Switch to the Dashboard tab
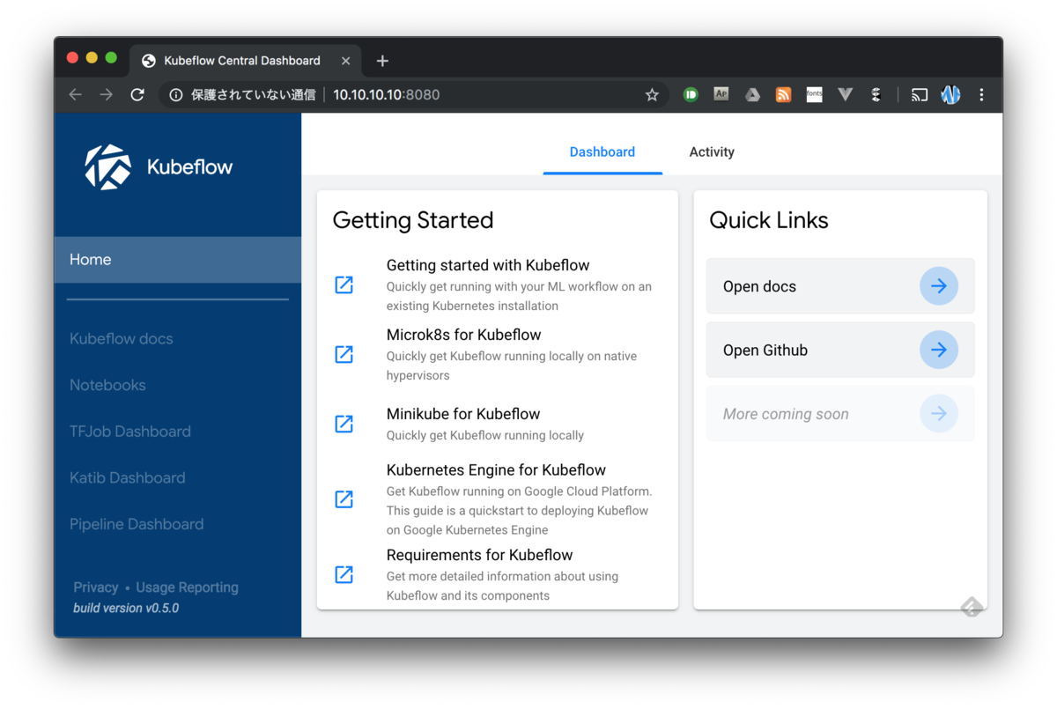 pos(602,152)
